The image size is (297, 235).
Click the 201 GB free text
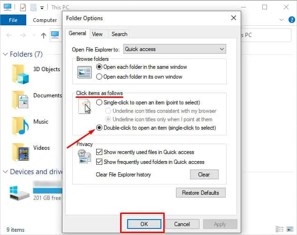point(47,198)
